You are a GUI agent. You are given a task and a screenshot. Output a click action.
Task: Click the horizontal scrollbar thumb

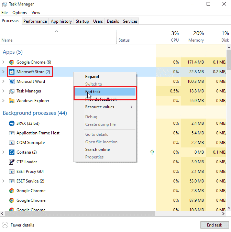[80, 214]
